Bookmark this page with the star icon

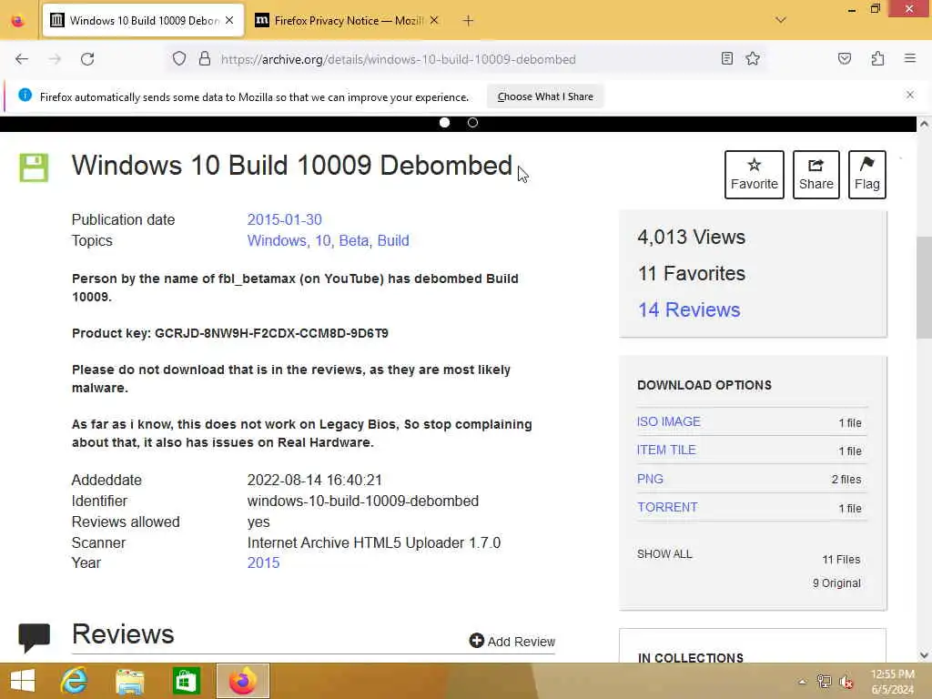[753, 58]
